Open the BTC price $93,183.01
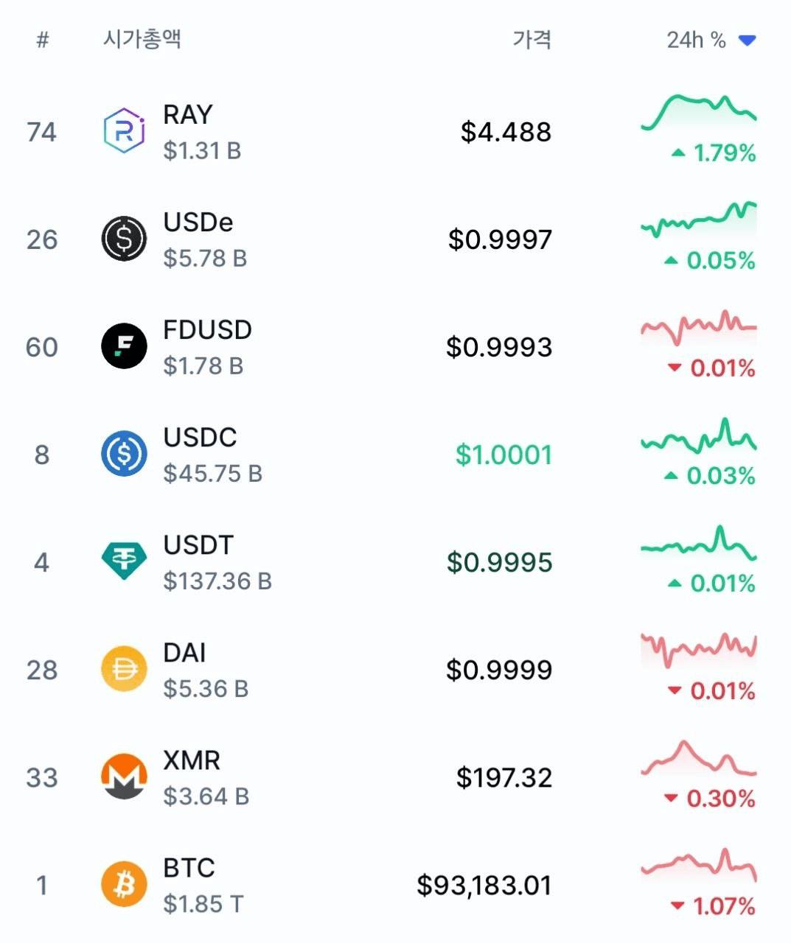The width and height of the screenshot is (791, 943). [x=484, y=885]
